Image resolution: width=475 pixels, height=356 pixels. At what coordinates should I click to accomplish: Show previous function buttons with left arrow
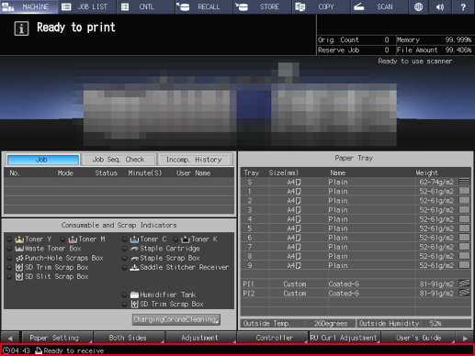10,338
